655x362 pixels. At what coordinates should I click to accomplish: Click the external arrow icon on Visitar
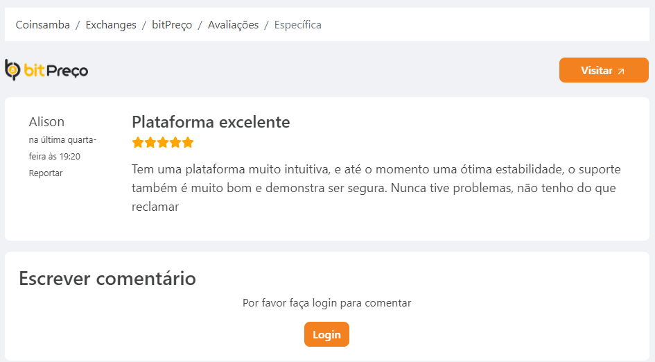tap(621, 71)
